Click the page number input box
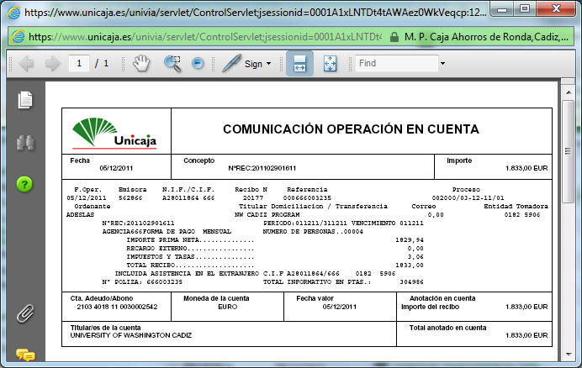 pos(79,64)
